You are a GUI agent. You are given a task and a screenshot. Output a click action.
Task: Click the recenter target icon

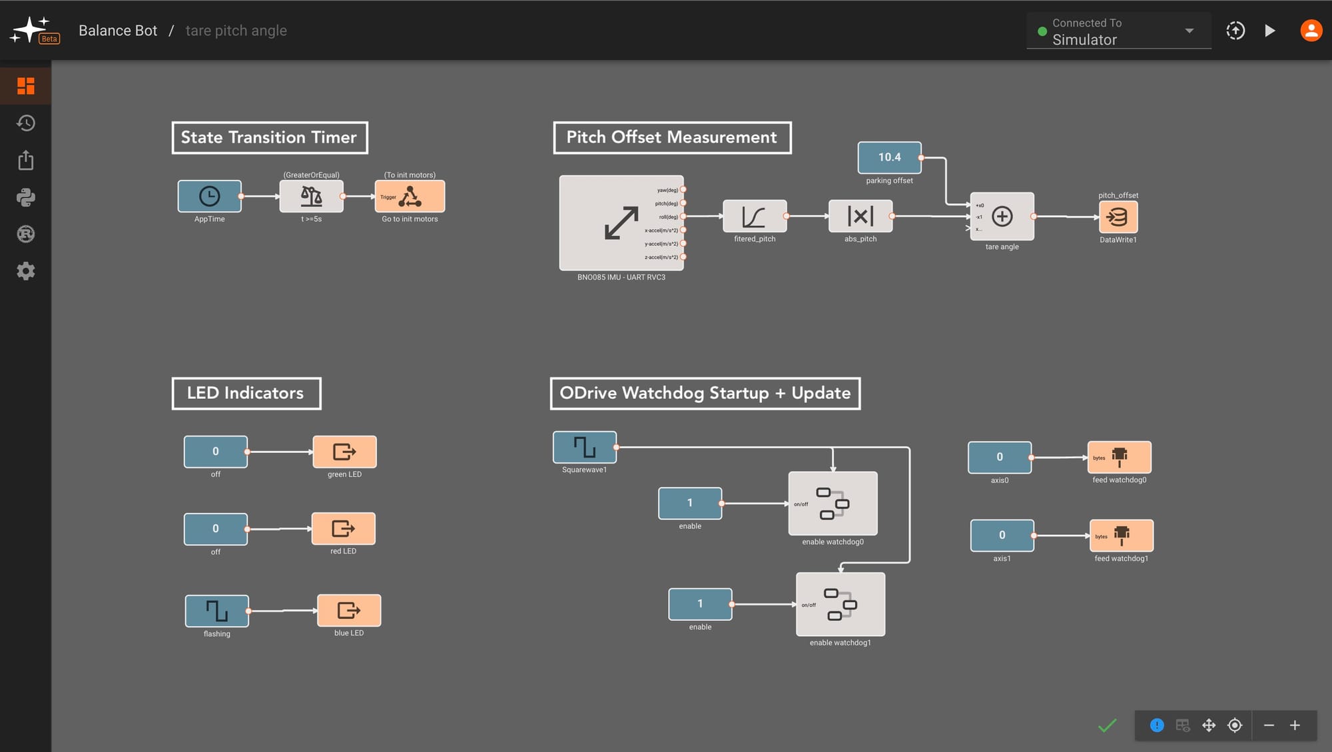coord(1235,725)
